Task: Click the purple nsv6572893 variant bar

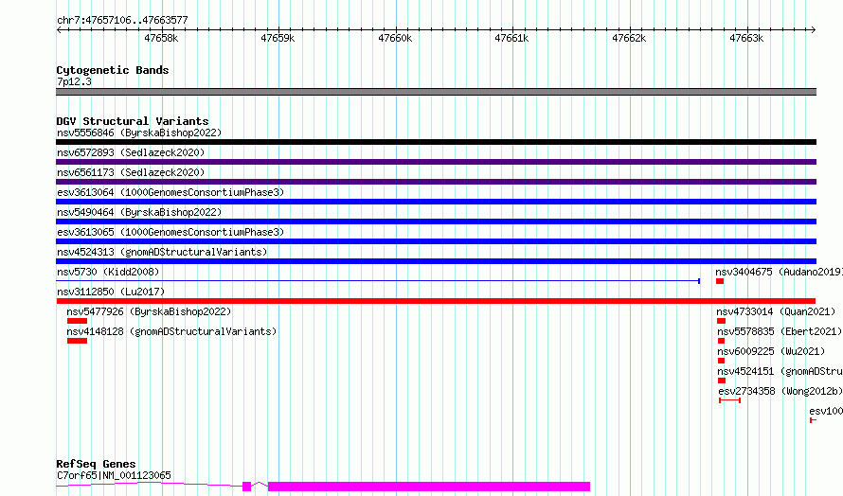Action: pyautogui.click(x=436, y=162)
